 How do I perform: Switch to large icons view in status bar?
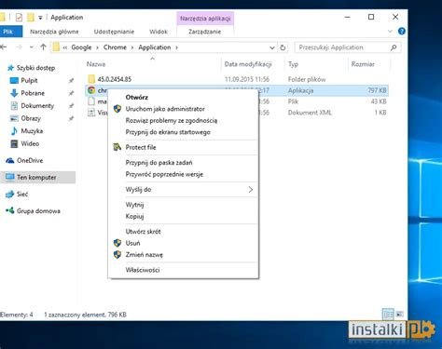pyautogui.click(x=400, y=315)
